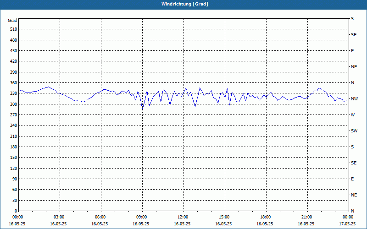
Task: Click the 210 y-axis tick label
Action: (14, 136)
